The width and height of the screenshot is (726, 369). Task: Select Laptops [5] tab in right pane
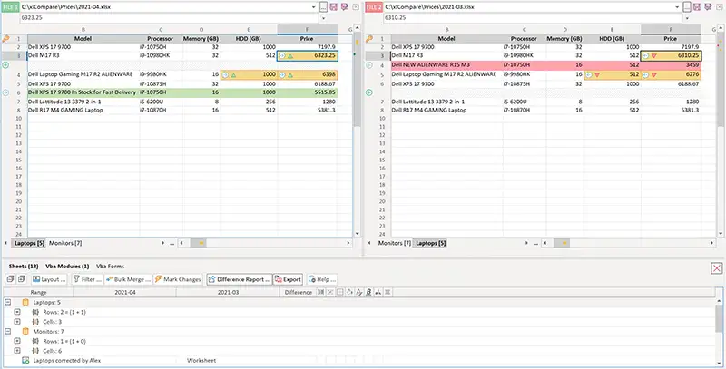pos(431,243)
